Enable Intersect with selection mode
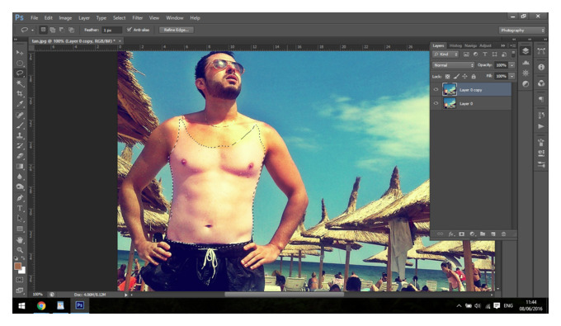Screen dimensions: 561x326 coord(71,30)
